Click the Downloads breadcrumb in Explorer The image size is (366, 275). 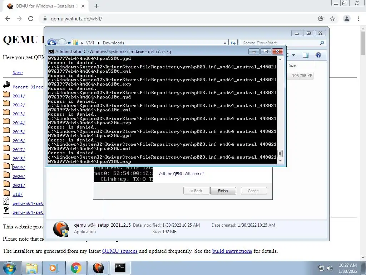[x=113, y=43]
